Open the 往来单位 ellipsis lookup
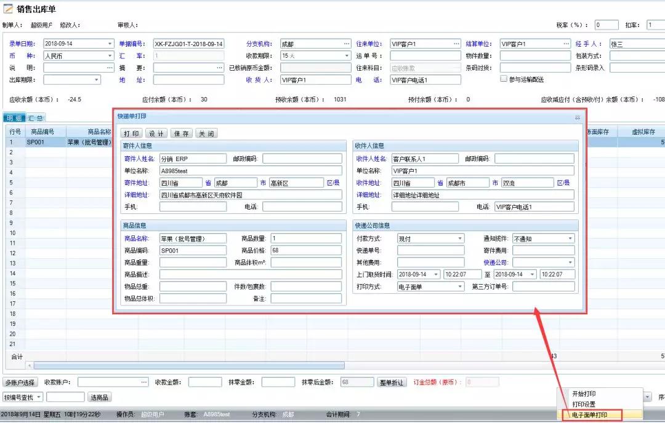 coord(456,44)
